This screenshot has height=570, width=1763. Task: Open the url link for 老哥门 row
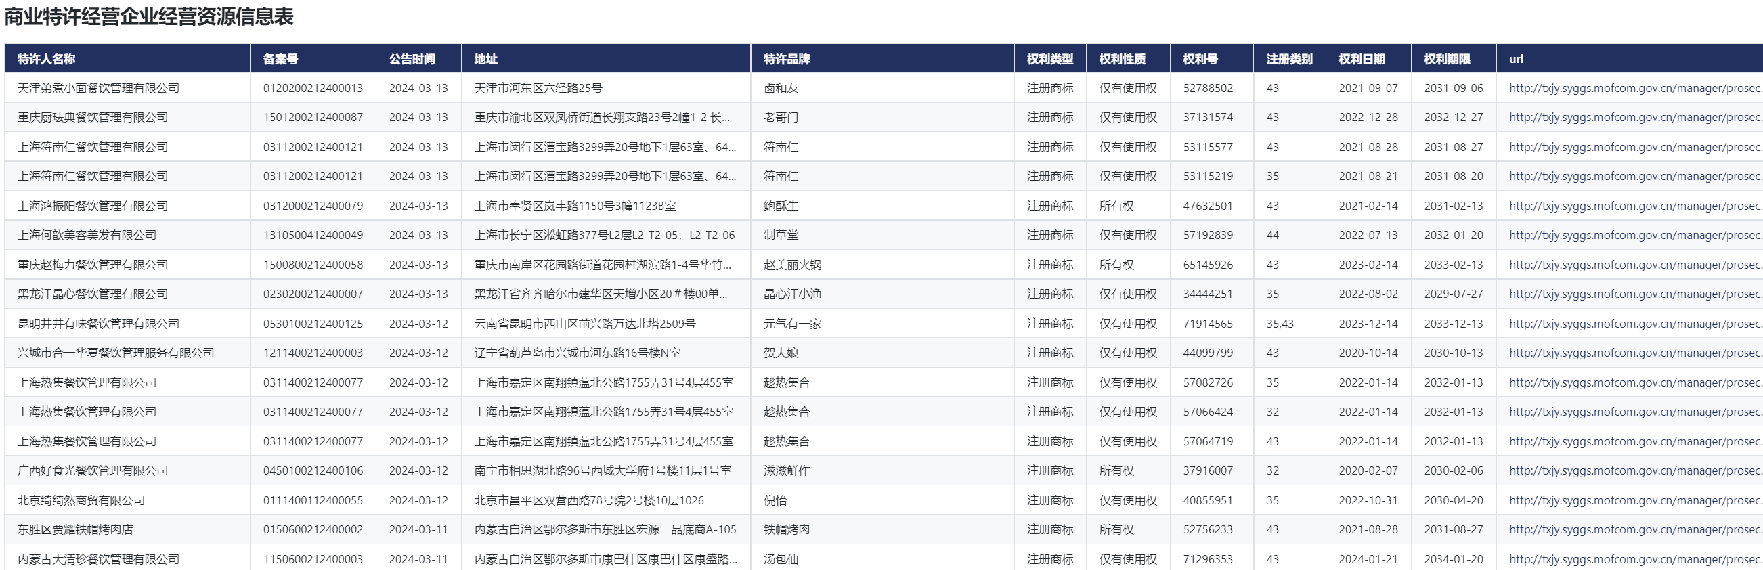coord(1636,118)
